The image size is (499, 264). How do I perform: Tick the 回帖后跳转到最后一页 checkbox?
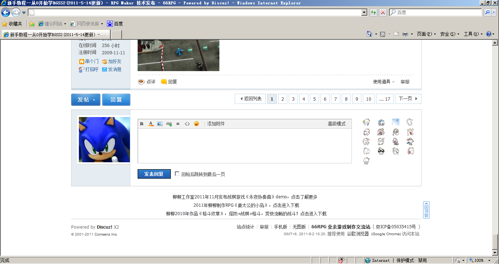tap(177, 174)
